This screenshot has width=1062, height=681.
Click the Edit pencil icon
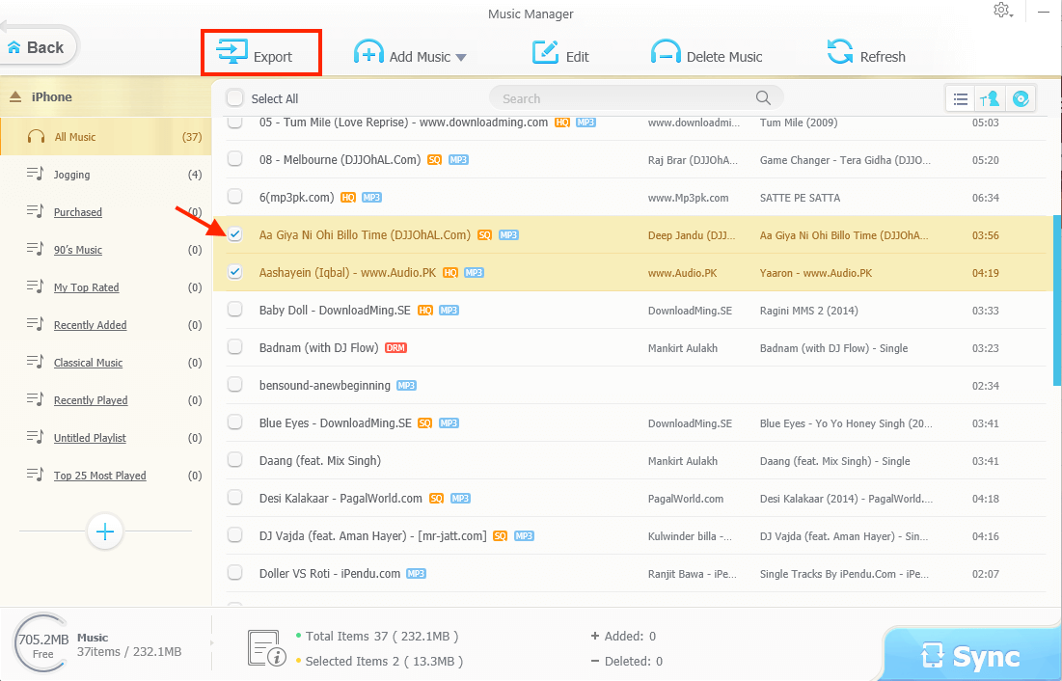(x=545, y=52)
